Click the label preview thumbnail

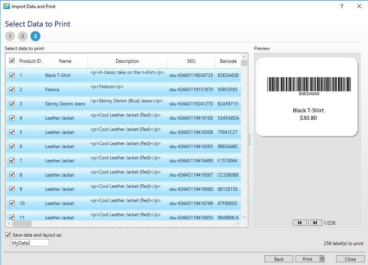point(307,97)
